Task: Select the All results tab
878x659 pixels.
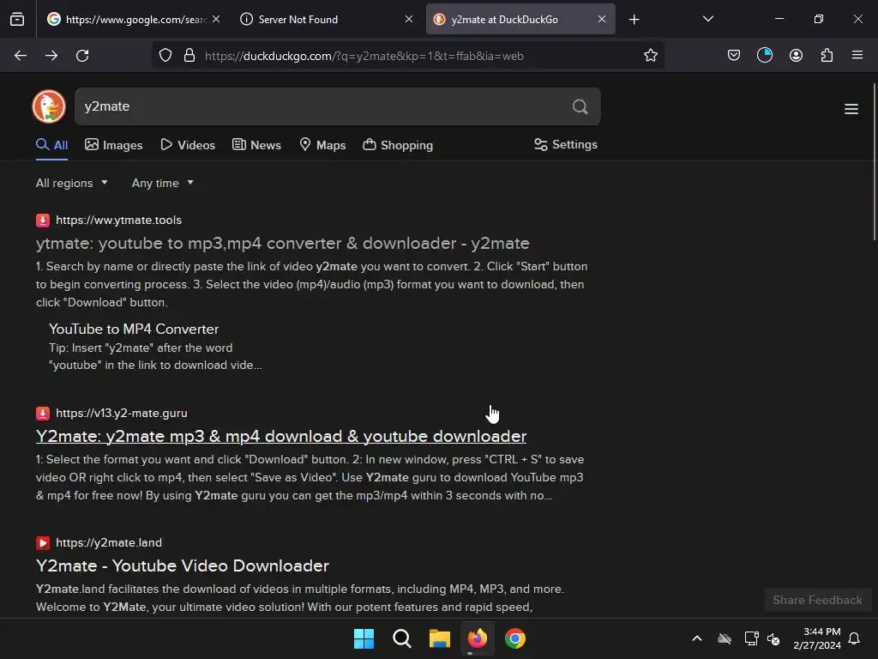Action: (x=51, y=145)
